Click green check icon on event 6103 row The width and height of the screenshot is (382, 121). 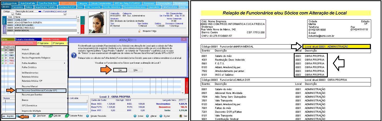coord(3,58)
